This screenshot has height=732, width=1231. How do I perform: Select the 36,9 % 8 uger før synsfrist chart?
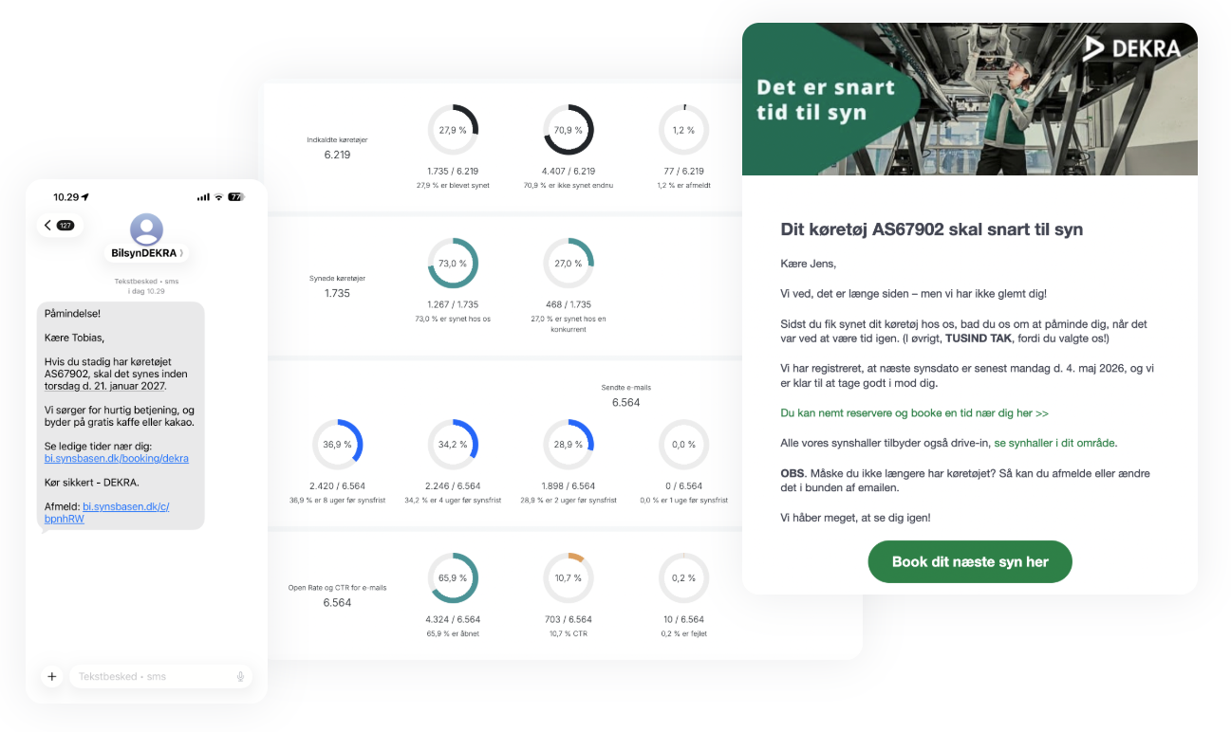point(337,445)
